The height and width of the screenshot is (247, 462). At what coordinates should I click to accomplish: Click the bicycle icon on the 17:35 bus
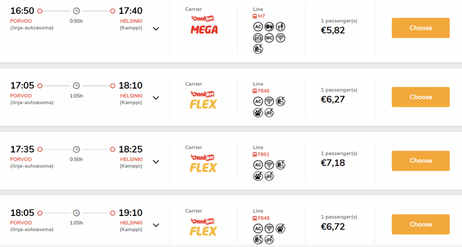tap(269, 176)
